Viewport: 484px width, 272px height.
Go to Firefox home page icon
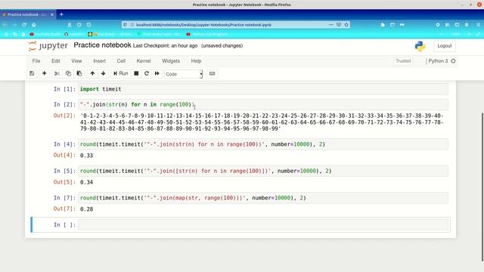tap(34, 25)
